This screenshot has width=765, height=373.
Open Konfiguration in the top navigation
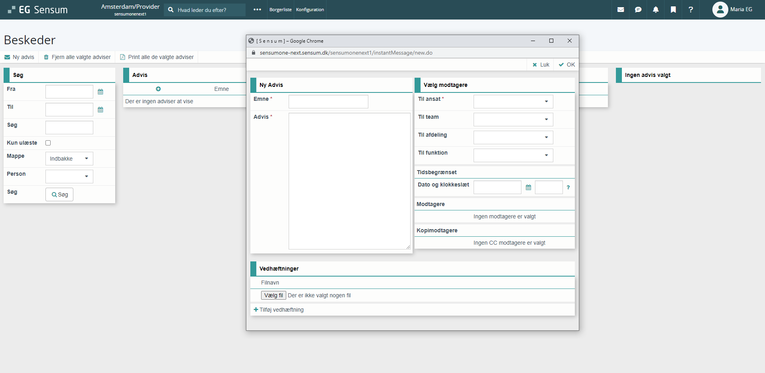coord(310,10)
